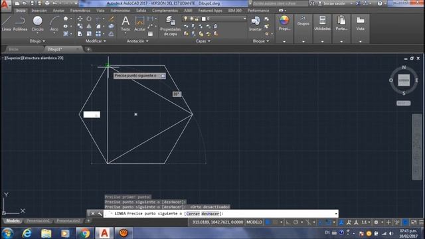Image resolution: width=425 pixels, height=239 pixels.
Task: Click Iniciar sesión sign-in button
Action: pos(335,3)
